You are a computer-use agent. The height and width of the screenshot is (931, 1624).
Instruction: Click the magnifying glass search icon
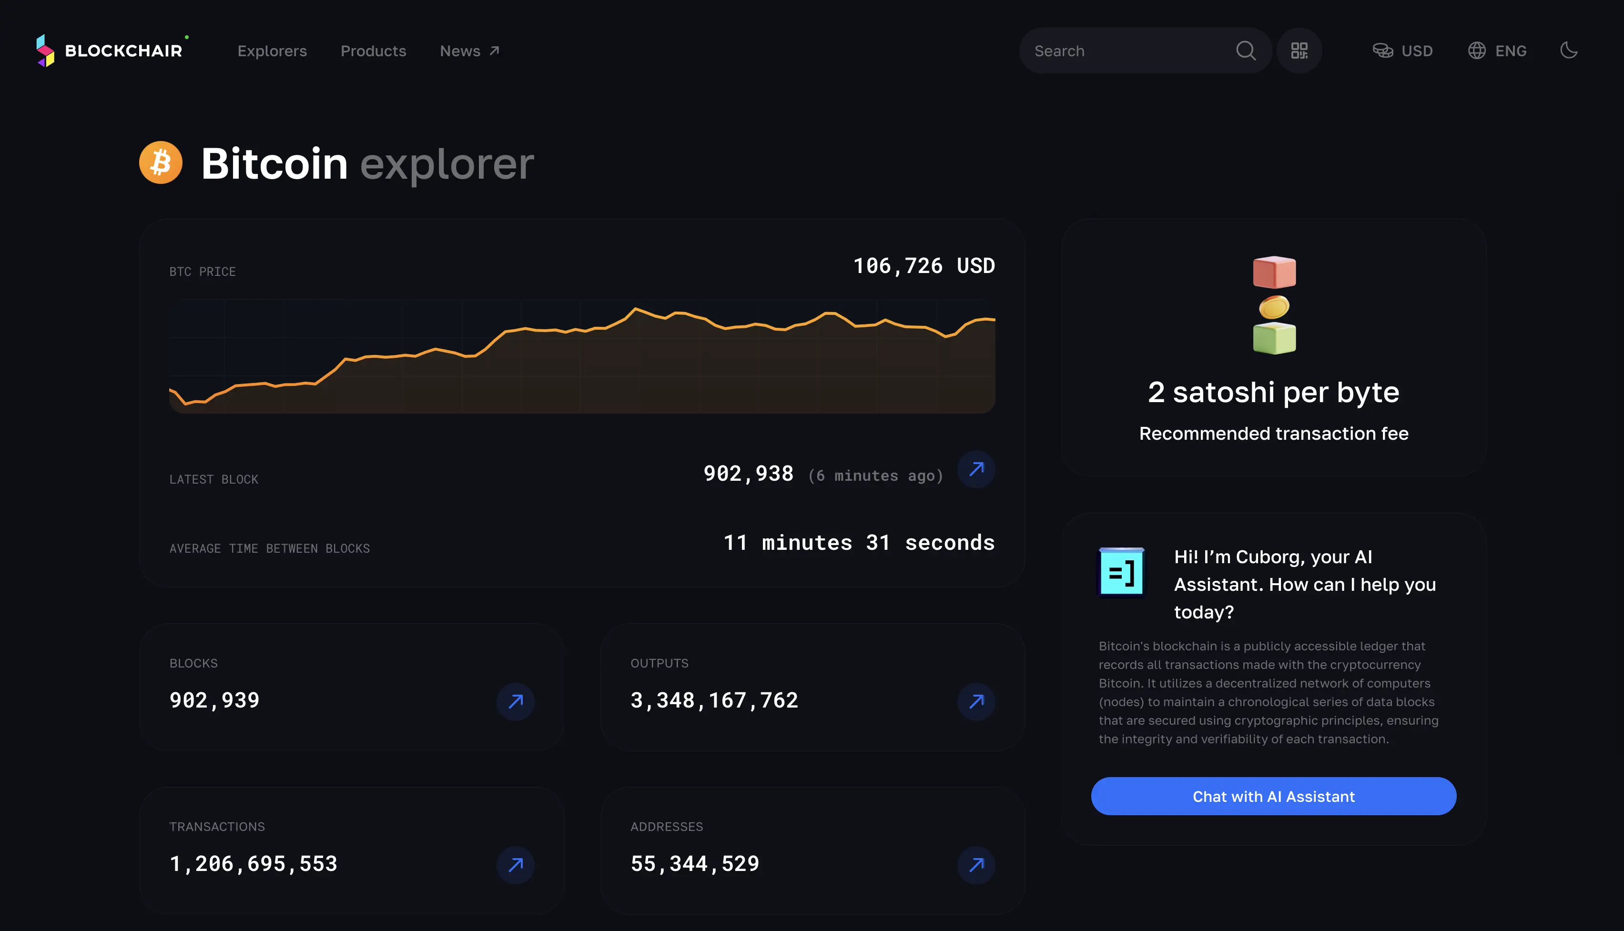1246,51
